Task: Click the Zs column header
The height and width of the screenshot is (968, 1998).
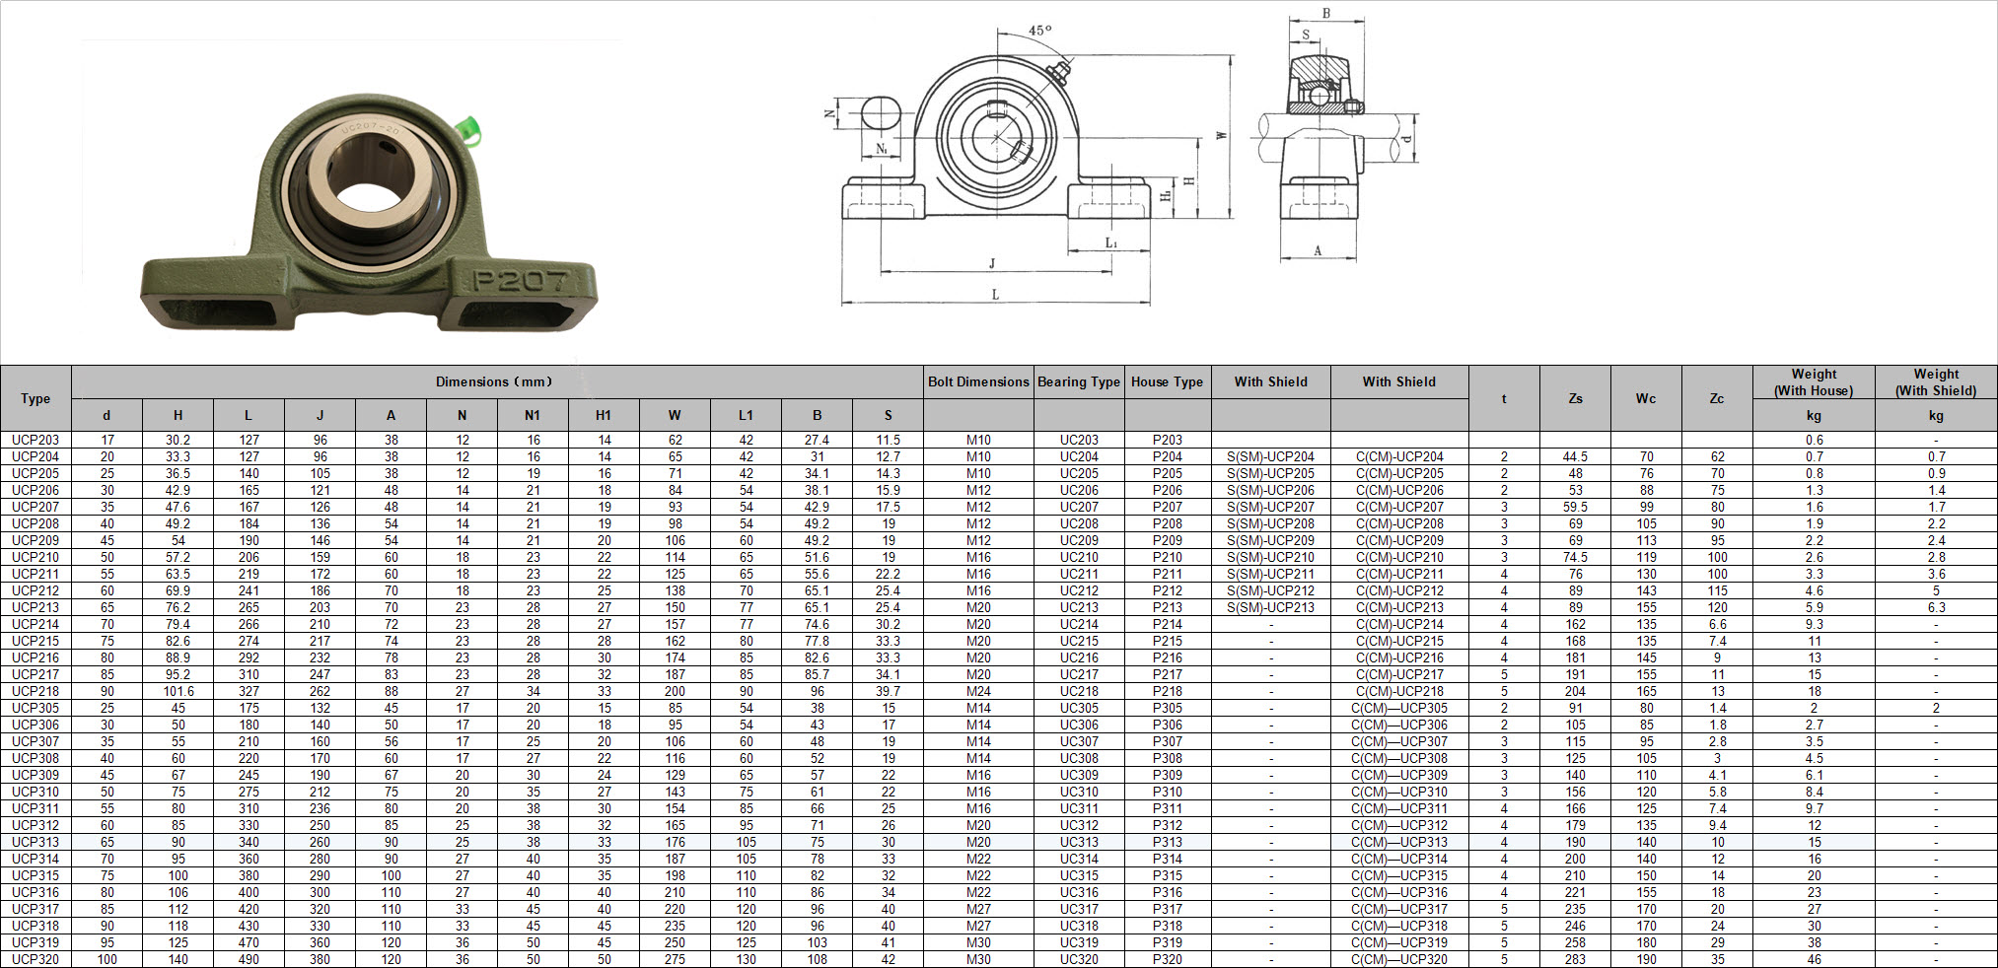Action: (1575, 398)
